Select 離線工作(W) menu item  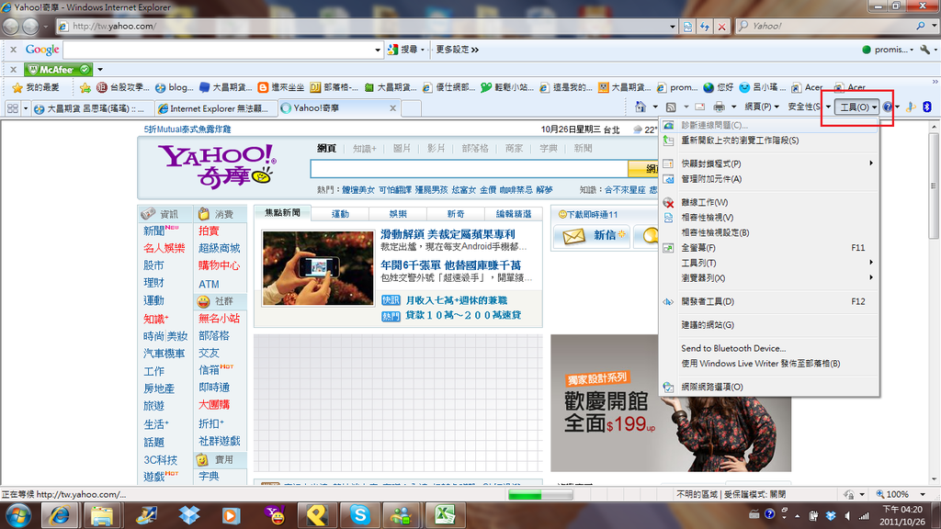click(x=769, y=202)
